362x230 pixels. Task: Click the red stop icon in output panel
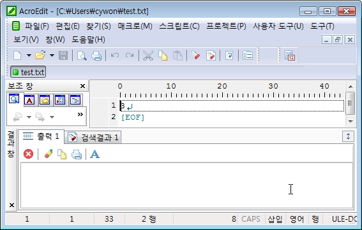[x=28, y=154]
